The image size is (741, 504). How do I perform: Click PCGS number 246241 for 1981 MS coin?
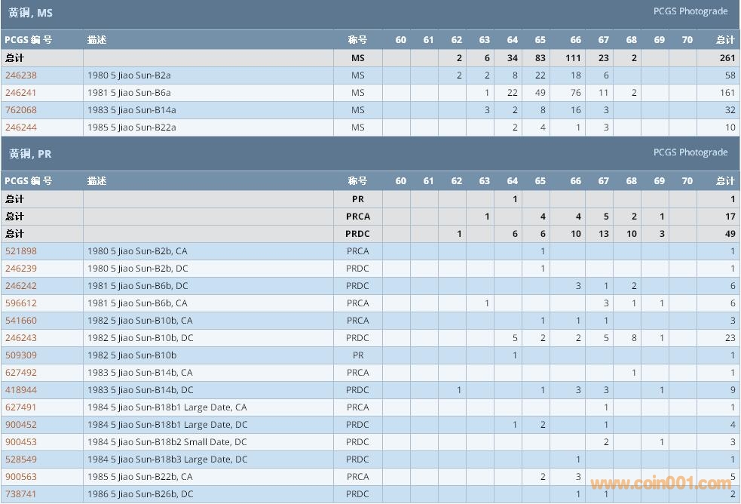pyautogui.click(x=21, y=93)
